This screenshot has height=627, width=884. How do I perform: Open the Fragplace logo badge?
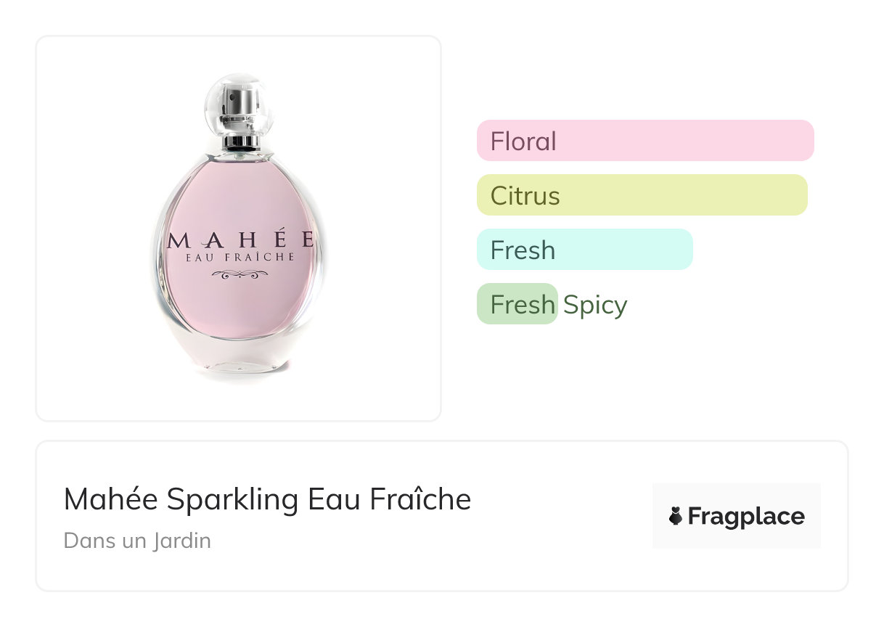click(736, 516)
